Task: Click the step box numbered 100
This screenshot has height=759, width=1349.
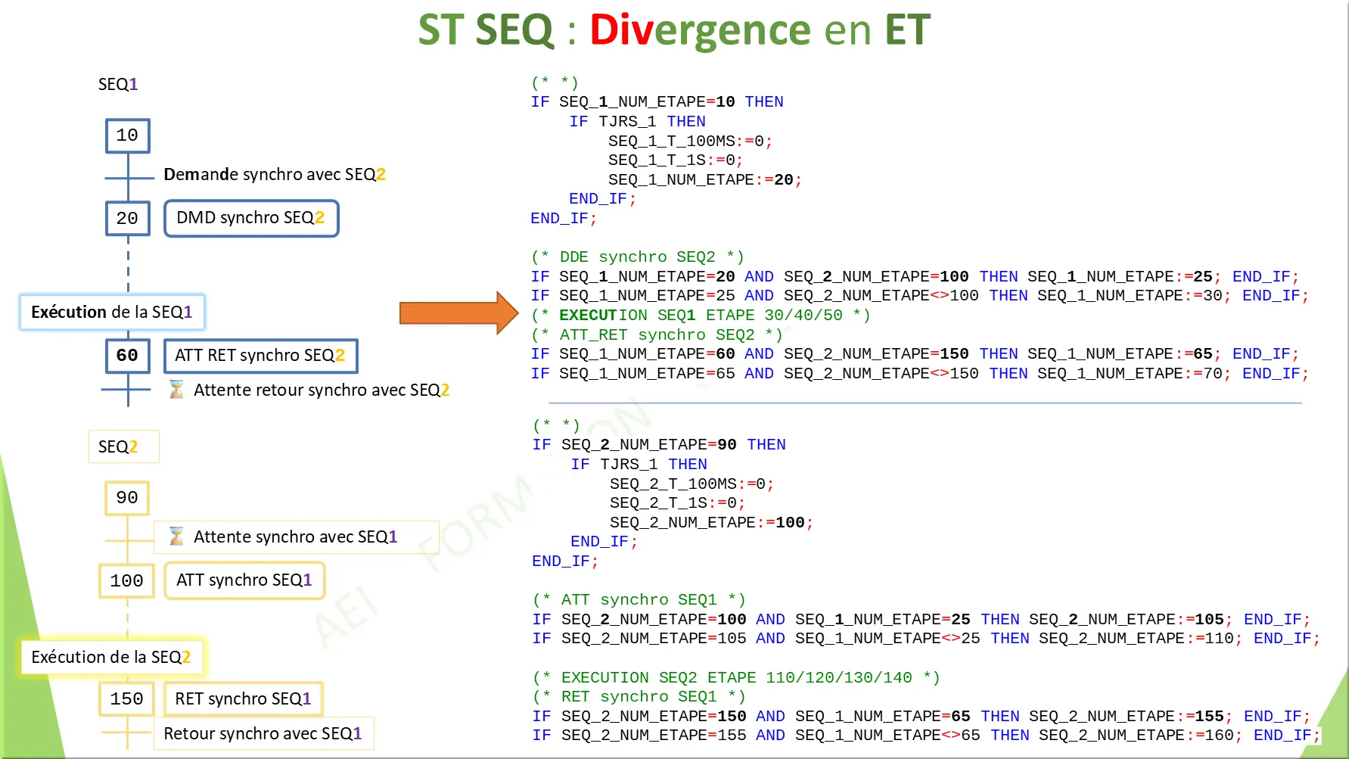Action: [126, 580]
